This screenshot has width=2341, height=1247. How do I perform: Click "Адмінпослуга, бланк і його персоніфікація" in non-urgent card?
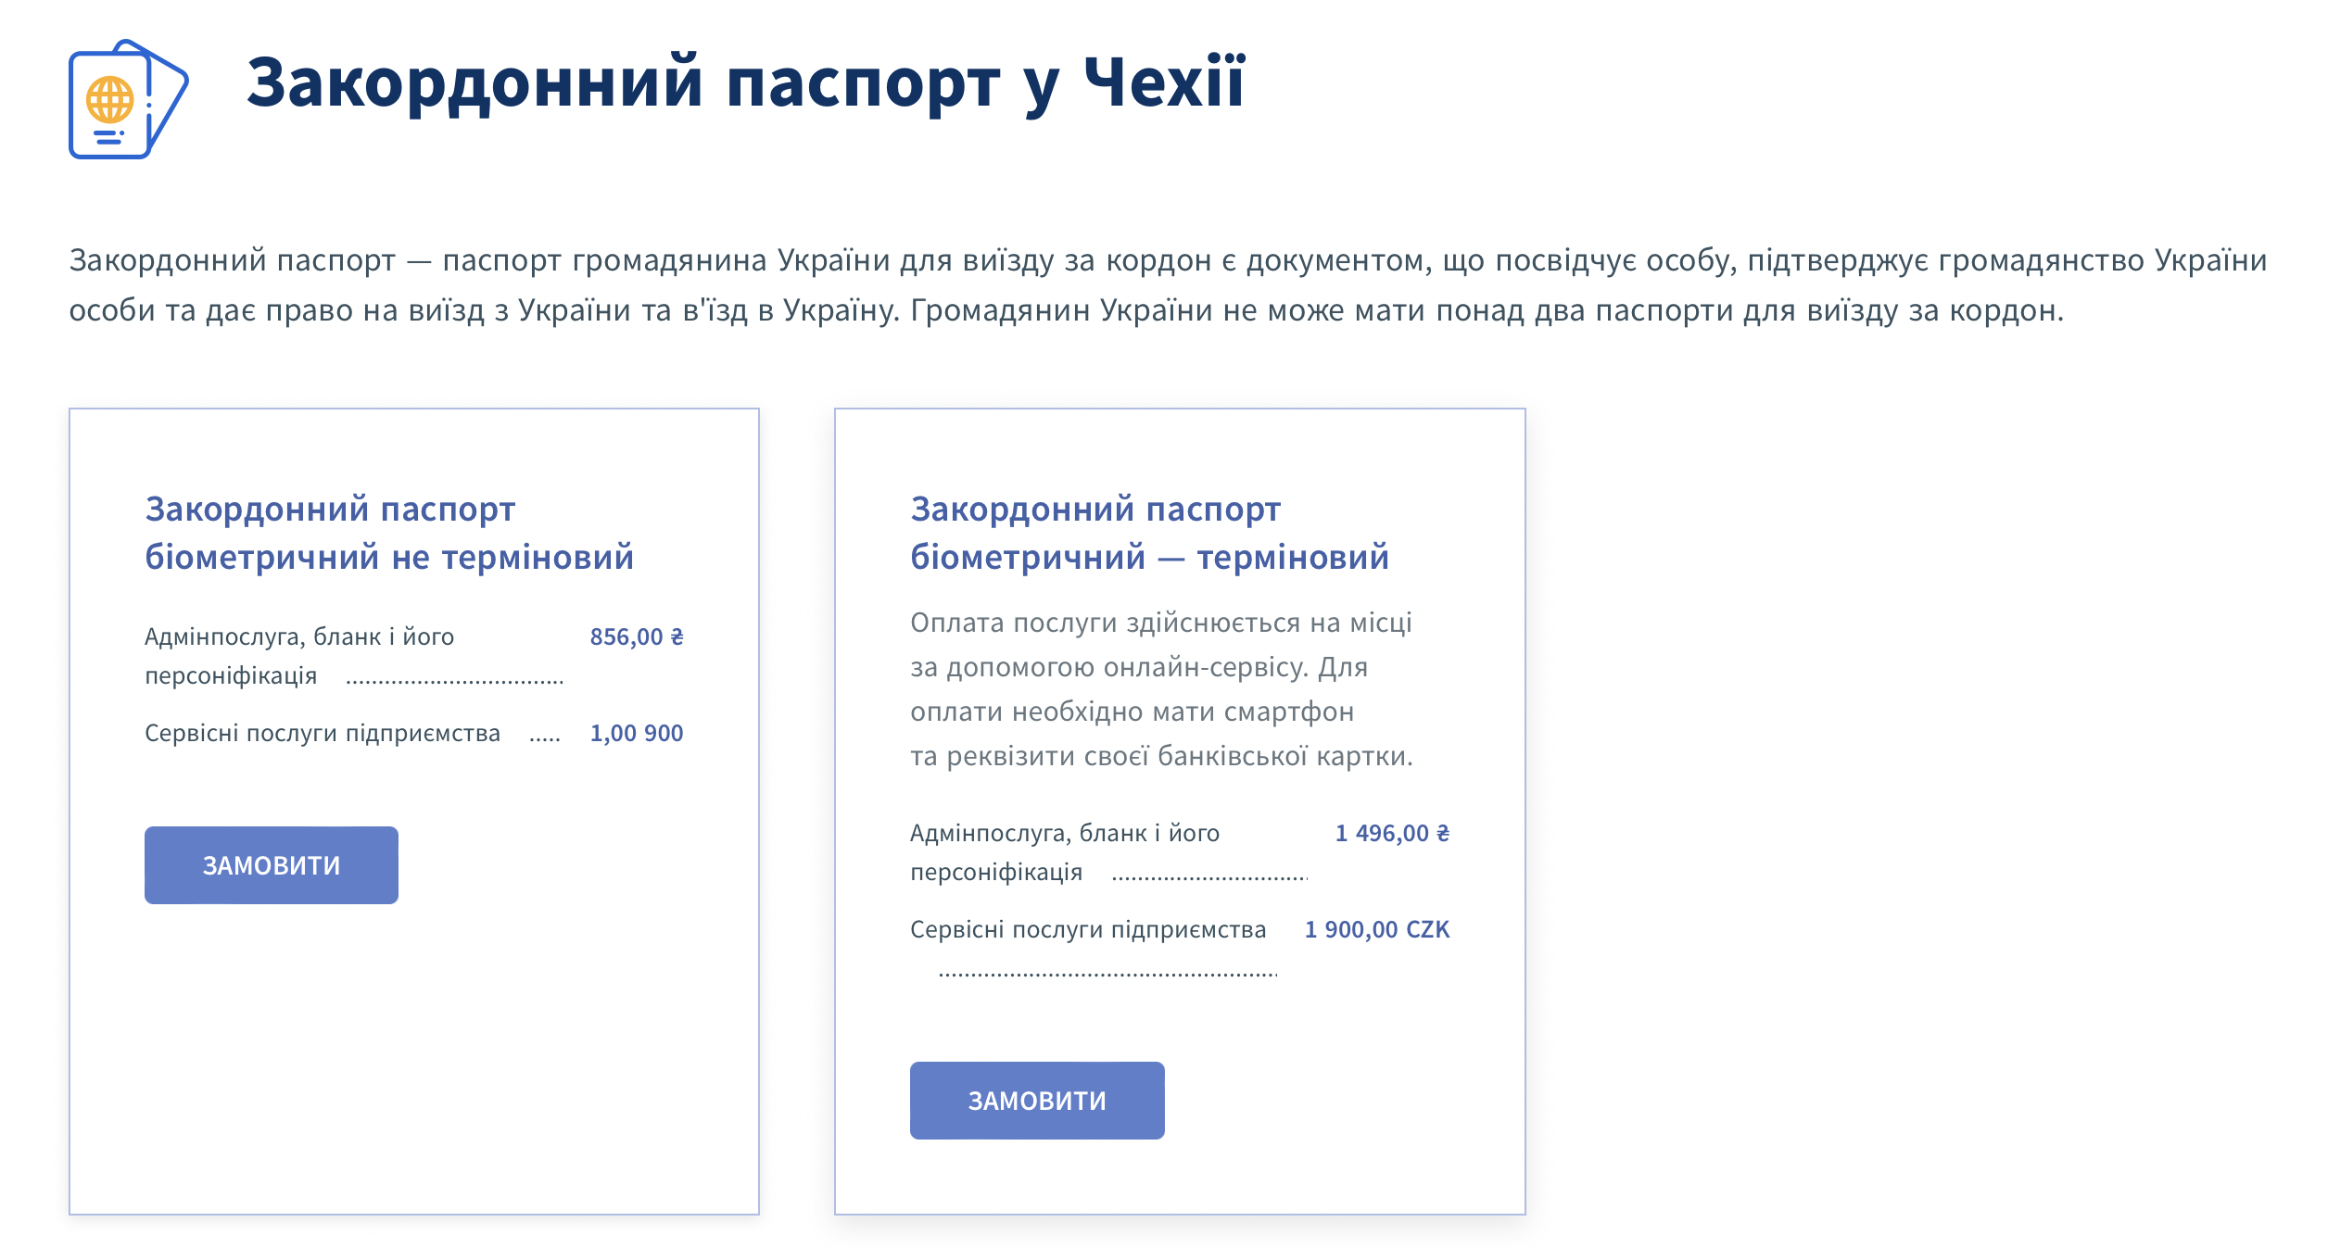[299, 656]
